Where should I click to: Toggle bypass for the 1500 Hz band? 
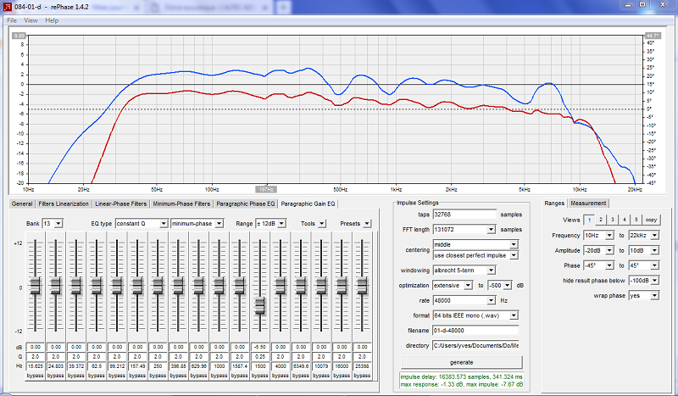point(260,376)
